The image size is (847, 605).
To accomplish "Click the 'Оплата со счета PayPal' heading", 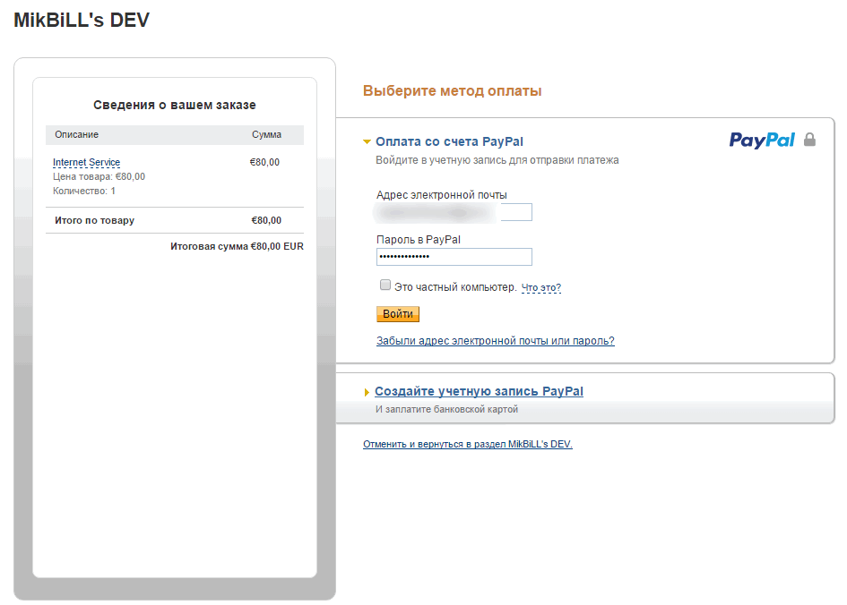I will click(449, 141).
